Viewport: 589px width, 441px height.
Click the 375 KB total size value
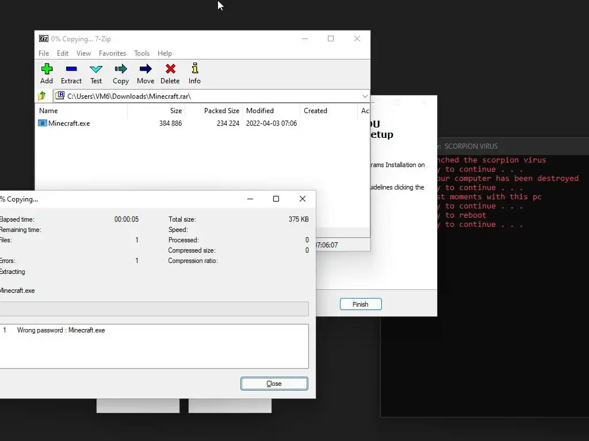coord(299,219)
